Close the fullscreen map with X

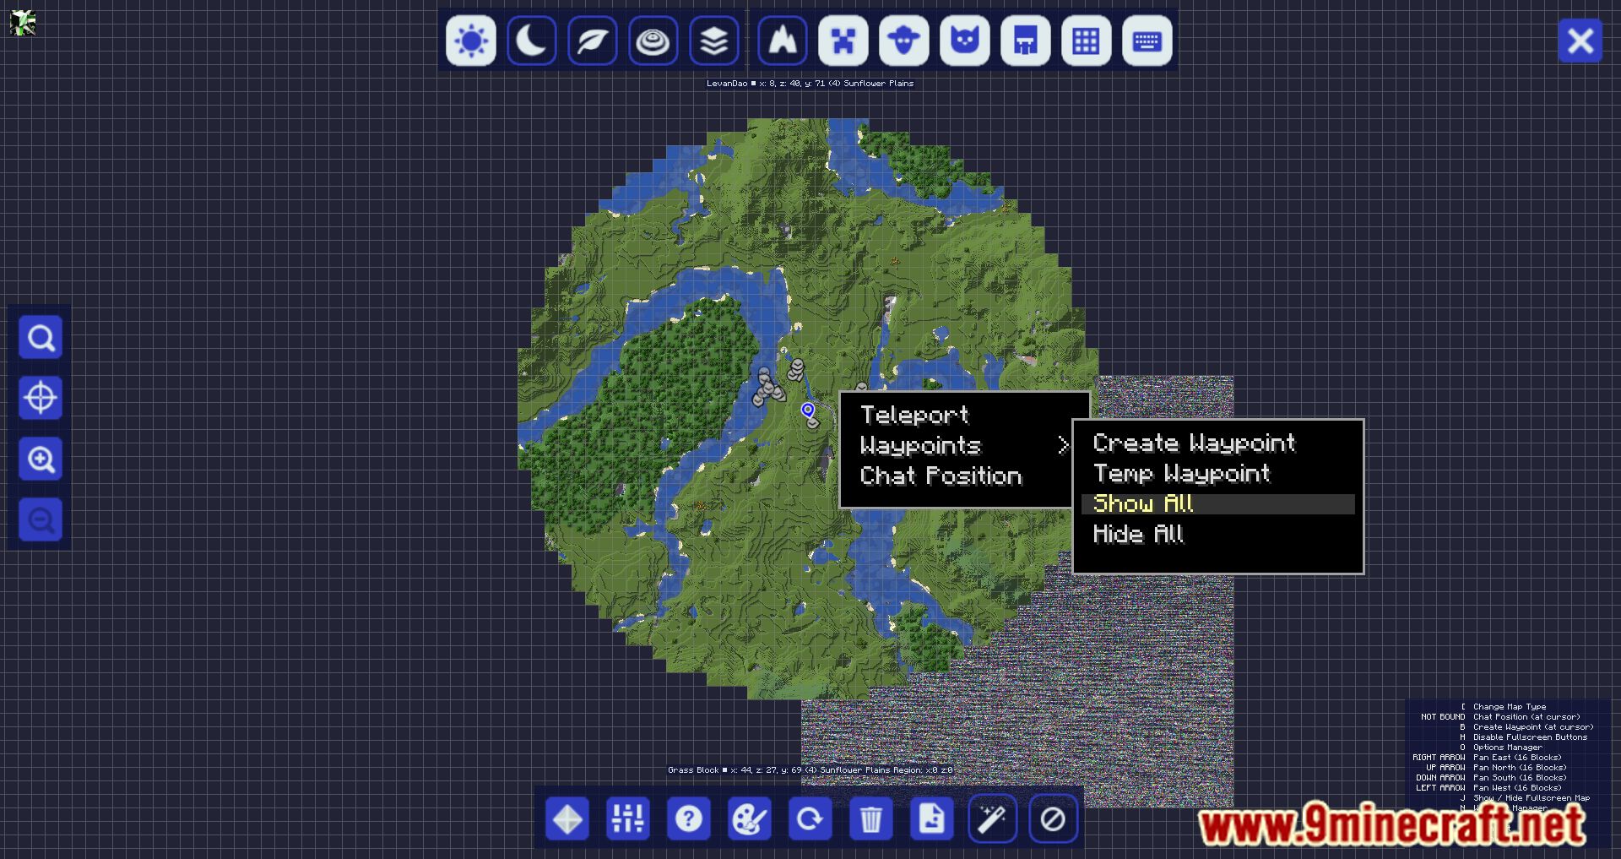pyautogui.click(x=1580, y=41)
